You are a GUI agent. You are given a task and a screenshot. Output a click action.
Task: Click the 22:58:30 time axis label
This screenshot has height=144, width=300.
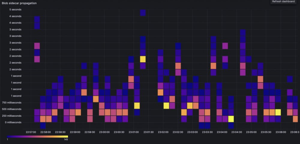[60, 132]
